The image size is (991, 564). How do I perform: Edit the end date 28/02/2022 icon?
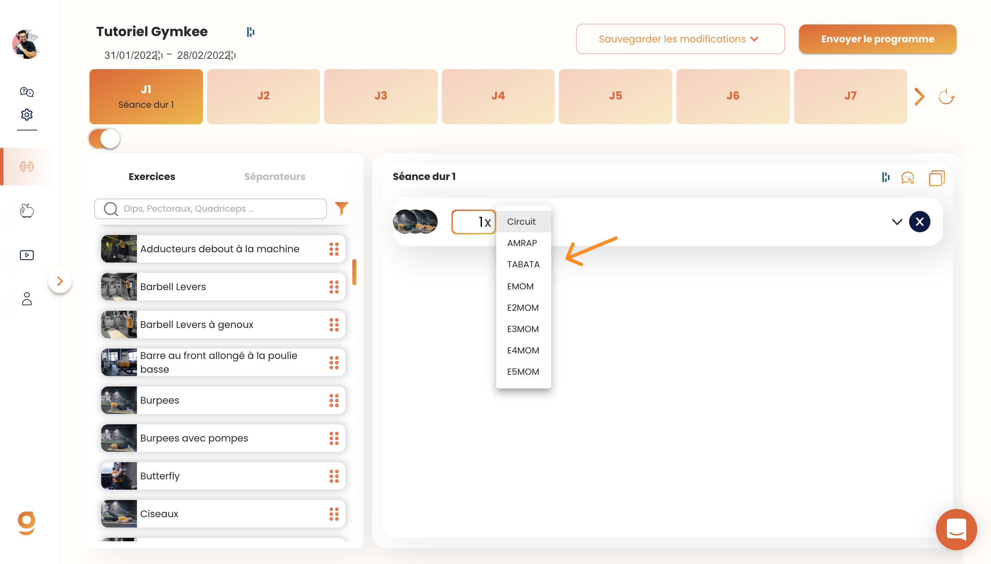click(x=232, y=55)
